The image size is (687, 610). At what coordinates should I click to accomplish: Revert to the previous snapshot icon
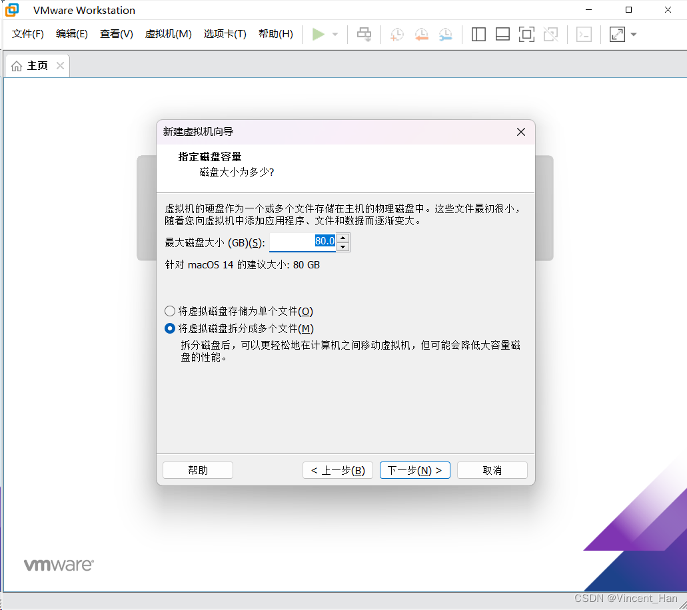click(422, 34)
